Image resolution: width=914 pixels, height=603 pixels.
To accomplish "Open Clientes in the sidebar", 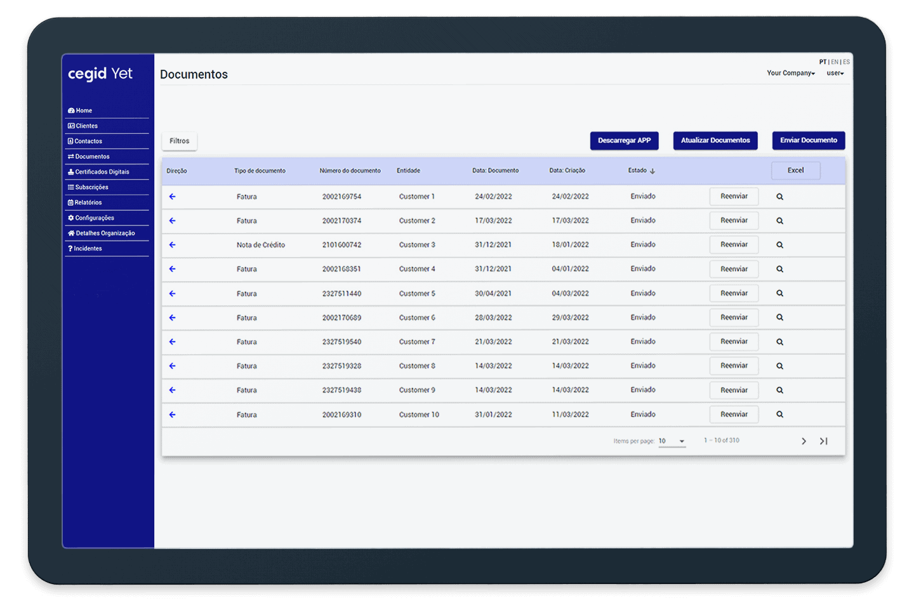I will coord(86,126).
